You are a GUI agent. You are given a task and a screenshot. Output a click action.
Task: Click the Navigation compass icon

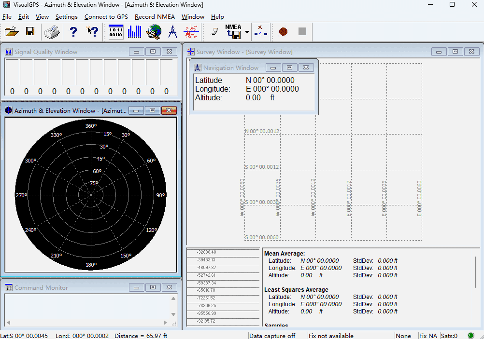click(172, 31)
